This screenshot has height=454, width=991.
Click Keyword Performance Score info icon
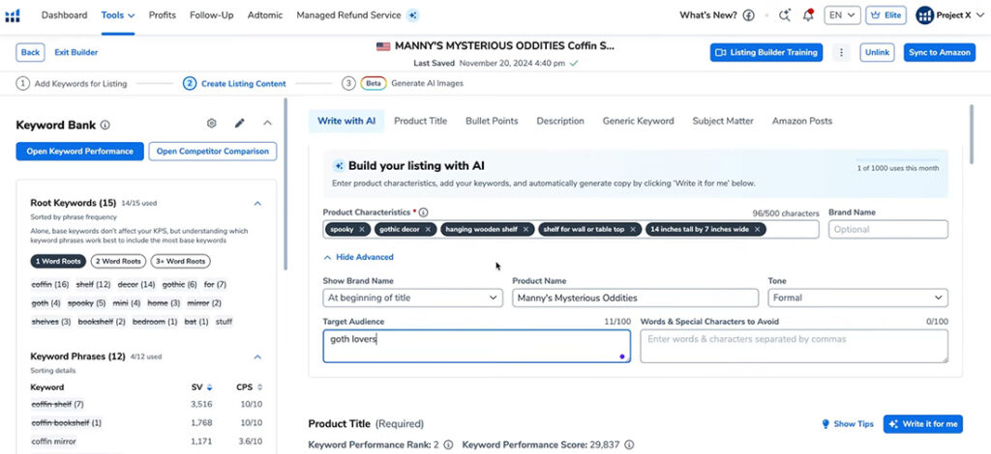[x=629, y=444]
